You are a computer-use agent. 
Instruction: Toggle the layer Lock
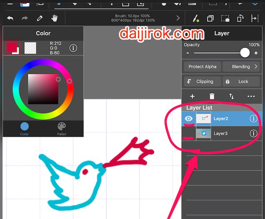point(241,82)
